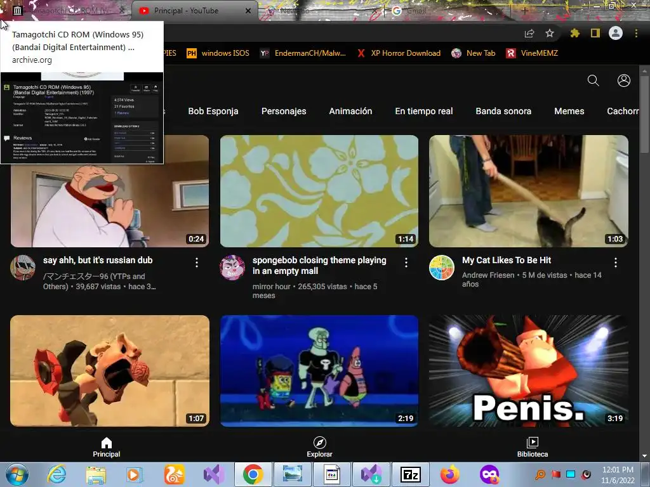Screen dimensions: 650x487
Task: Select the 'En tiempo real' filter chip
Action: [423, 111]
